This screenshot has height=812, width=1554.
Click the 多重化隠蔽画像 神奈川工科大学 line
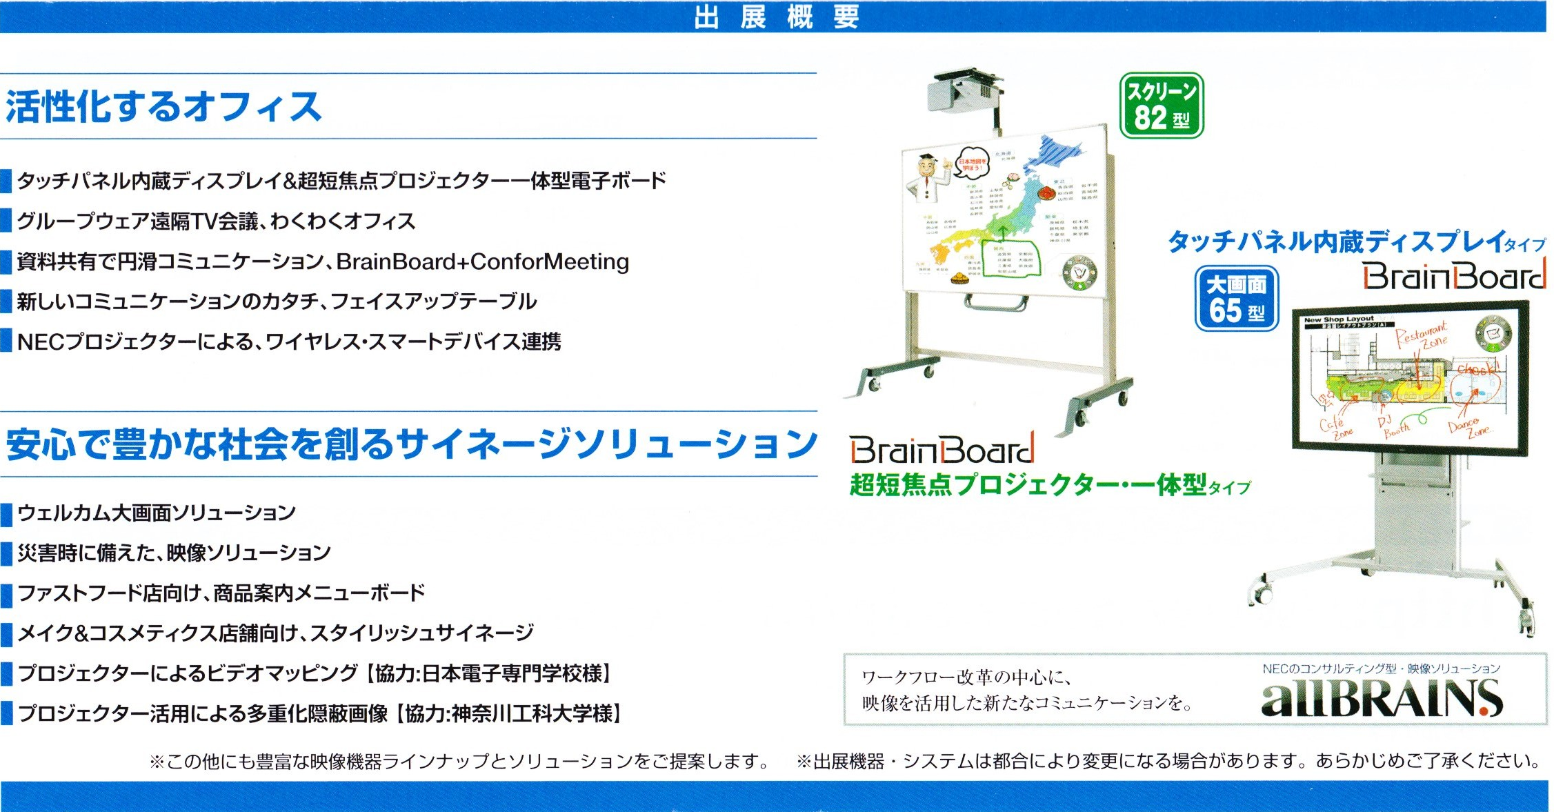pyautogui.click(x=319, y=713)
